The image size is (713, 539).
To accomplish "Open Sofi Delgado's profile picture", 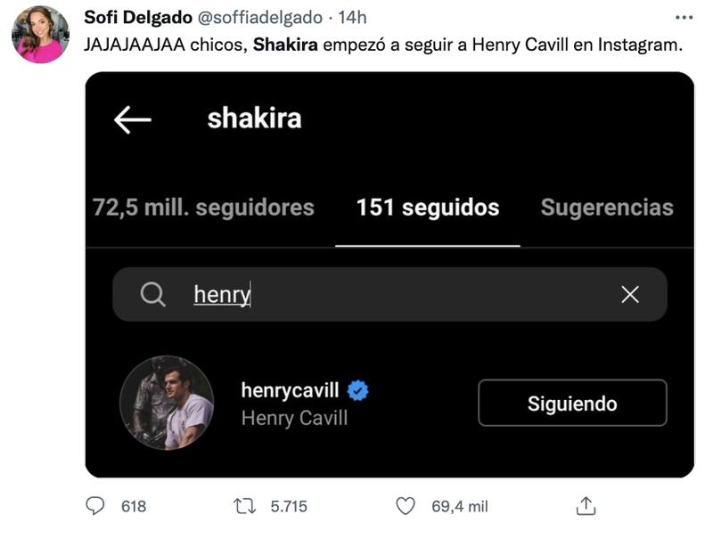I will [x=40, y=35].
